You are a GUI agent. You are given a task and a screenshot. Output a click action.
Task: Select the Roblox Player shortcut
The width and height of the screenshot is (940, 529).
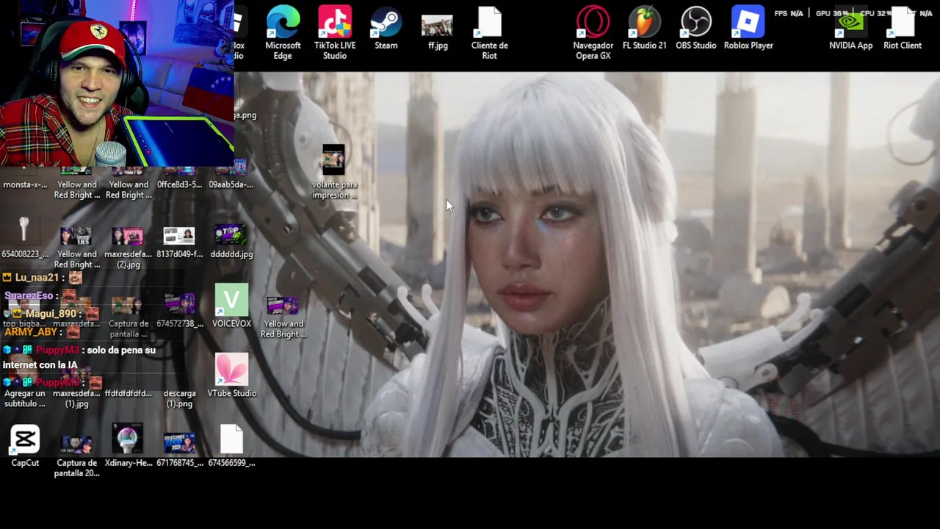748,29
